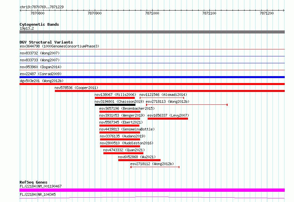294x202 pixels.
Task: Click the 7871200 ruler position label
Action: (267, 13)
